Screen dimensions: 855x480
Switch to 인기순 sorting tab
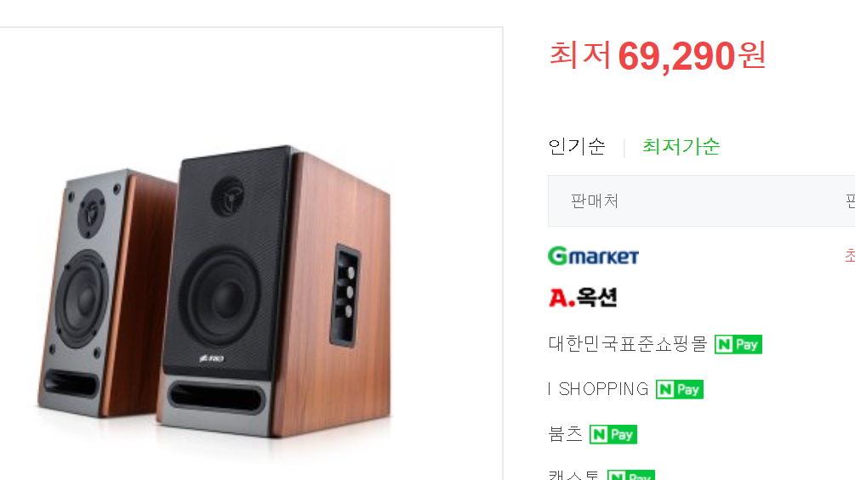577,146
